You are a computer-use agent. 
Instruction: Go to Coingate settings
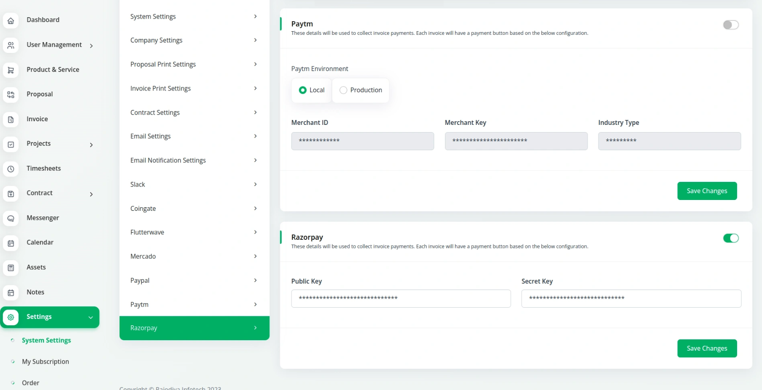194,209
